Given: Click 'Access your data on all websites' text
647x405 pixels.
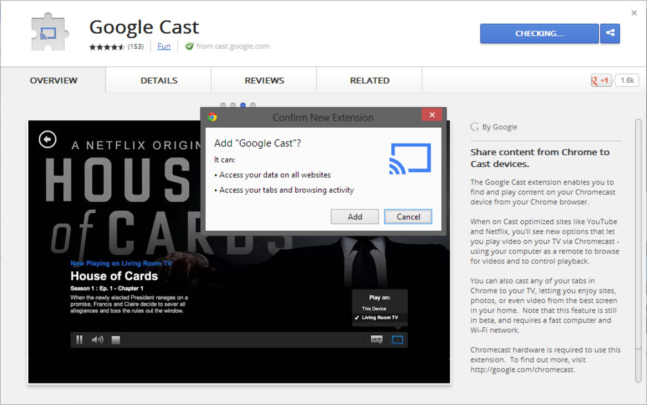Looking at the screenshot, I should (275, 175).
